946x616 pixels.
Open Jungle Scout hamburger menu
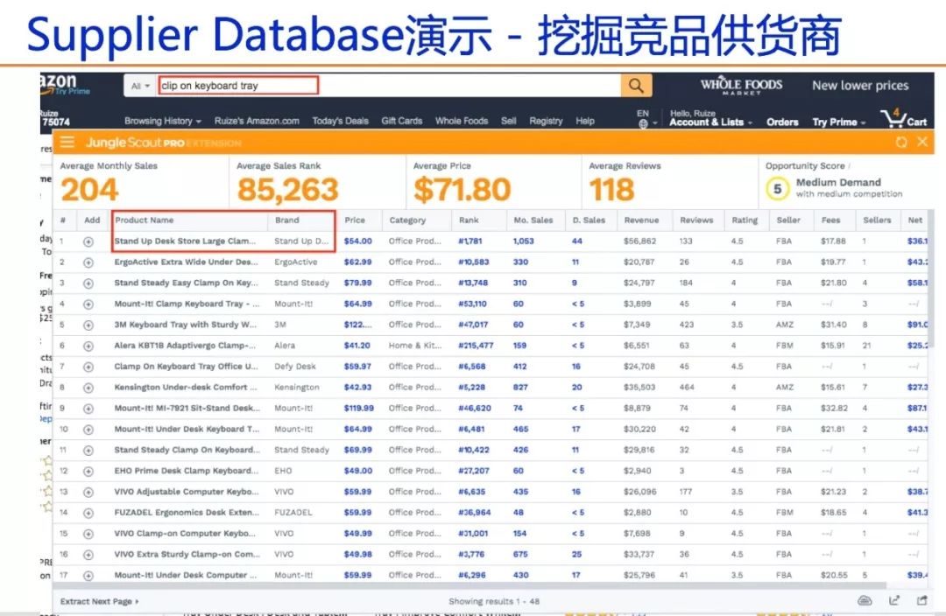pyautogui.click(x=67, y=143)
